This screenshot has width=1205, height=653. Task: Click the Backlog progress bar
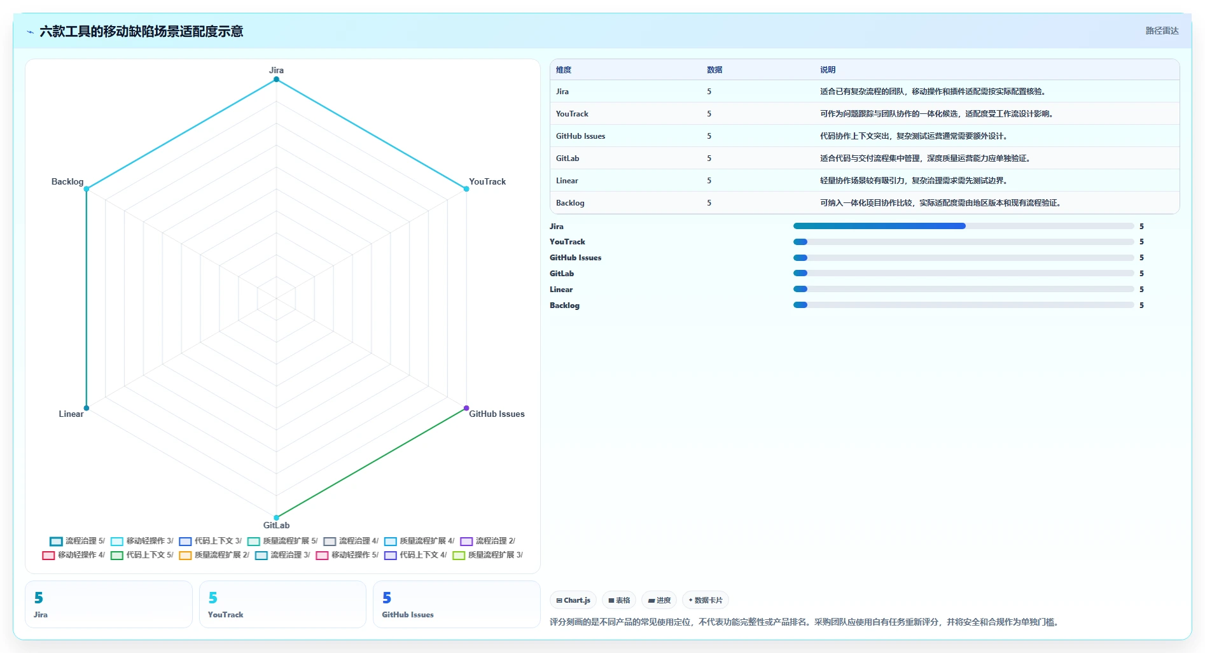[x=963, y=305]
